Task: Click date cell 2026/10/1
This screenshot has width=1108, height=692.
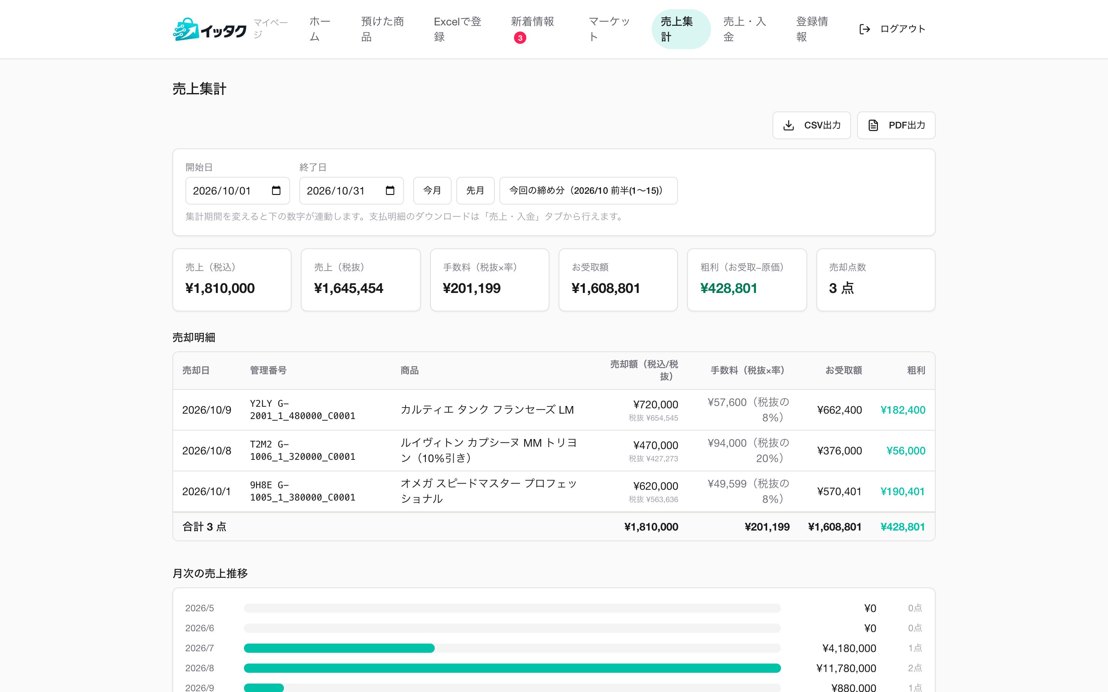Action: tap(207, 491)
